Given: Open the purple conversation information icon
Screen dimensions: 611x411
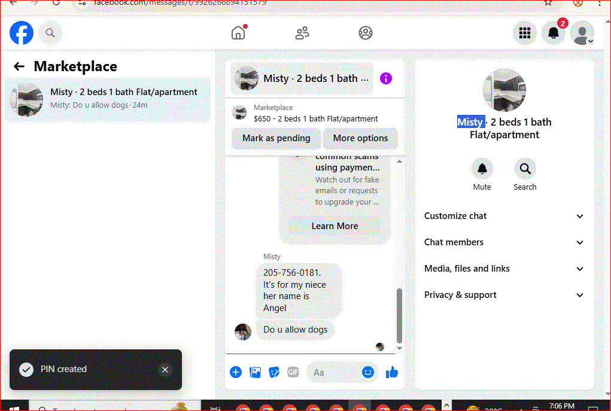Looking at the screenshot, I should (386, 78).
